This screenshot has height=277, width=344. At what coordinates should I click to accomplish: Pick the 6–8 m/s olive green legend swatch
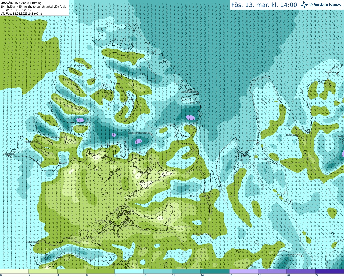[100, 271]
